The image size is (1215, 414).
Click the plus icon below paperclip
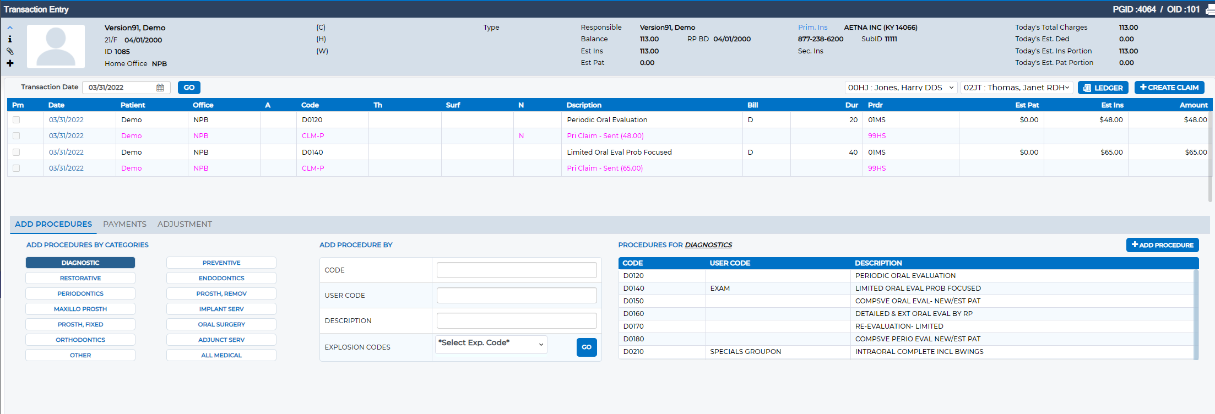(10, 63)
